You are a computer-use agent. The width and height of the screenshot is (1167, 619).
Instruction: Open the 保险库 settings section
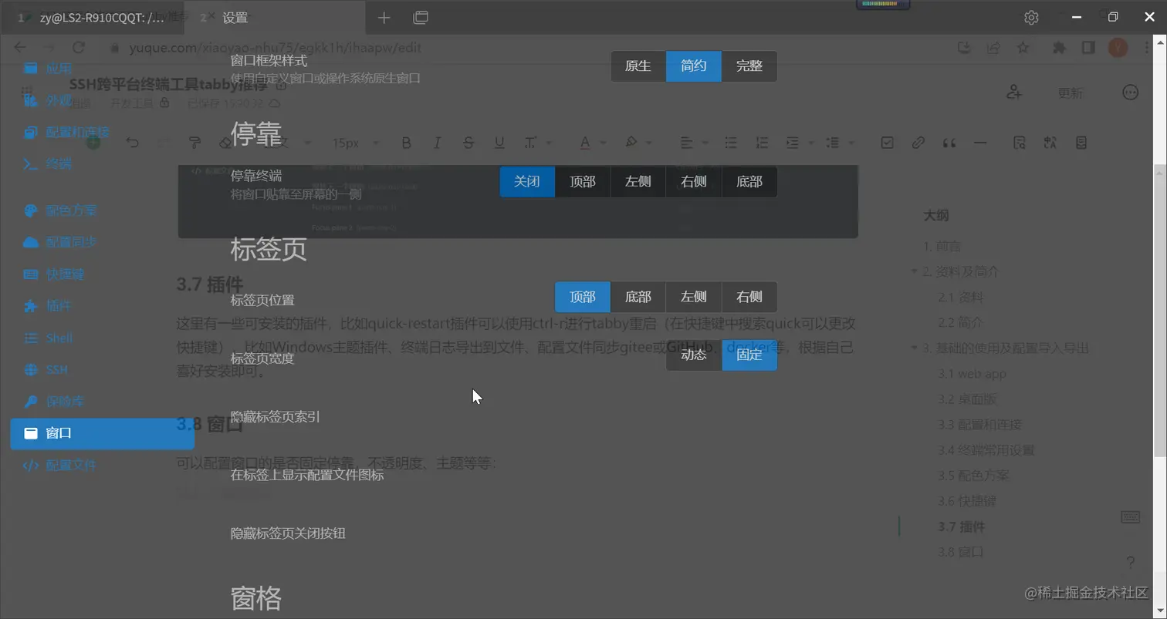102,402
